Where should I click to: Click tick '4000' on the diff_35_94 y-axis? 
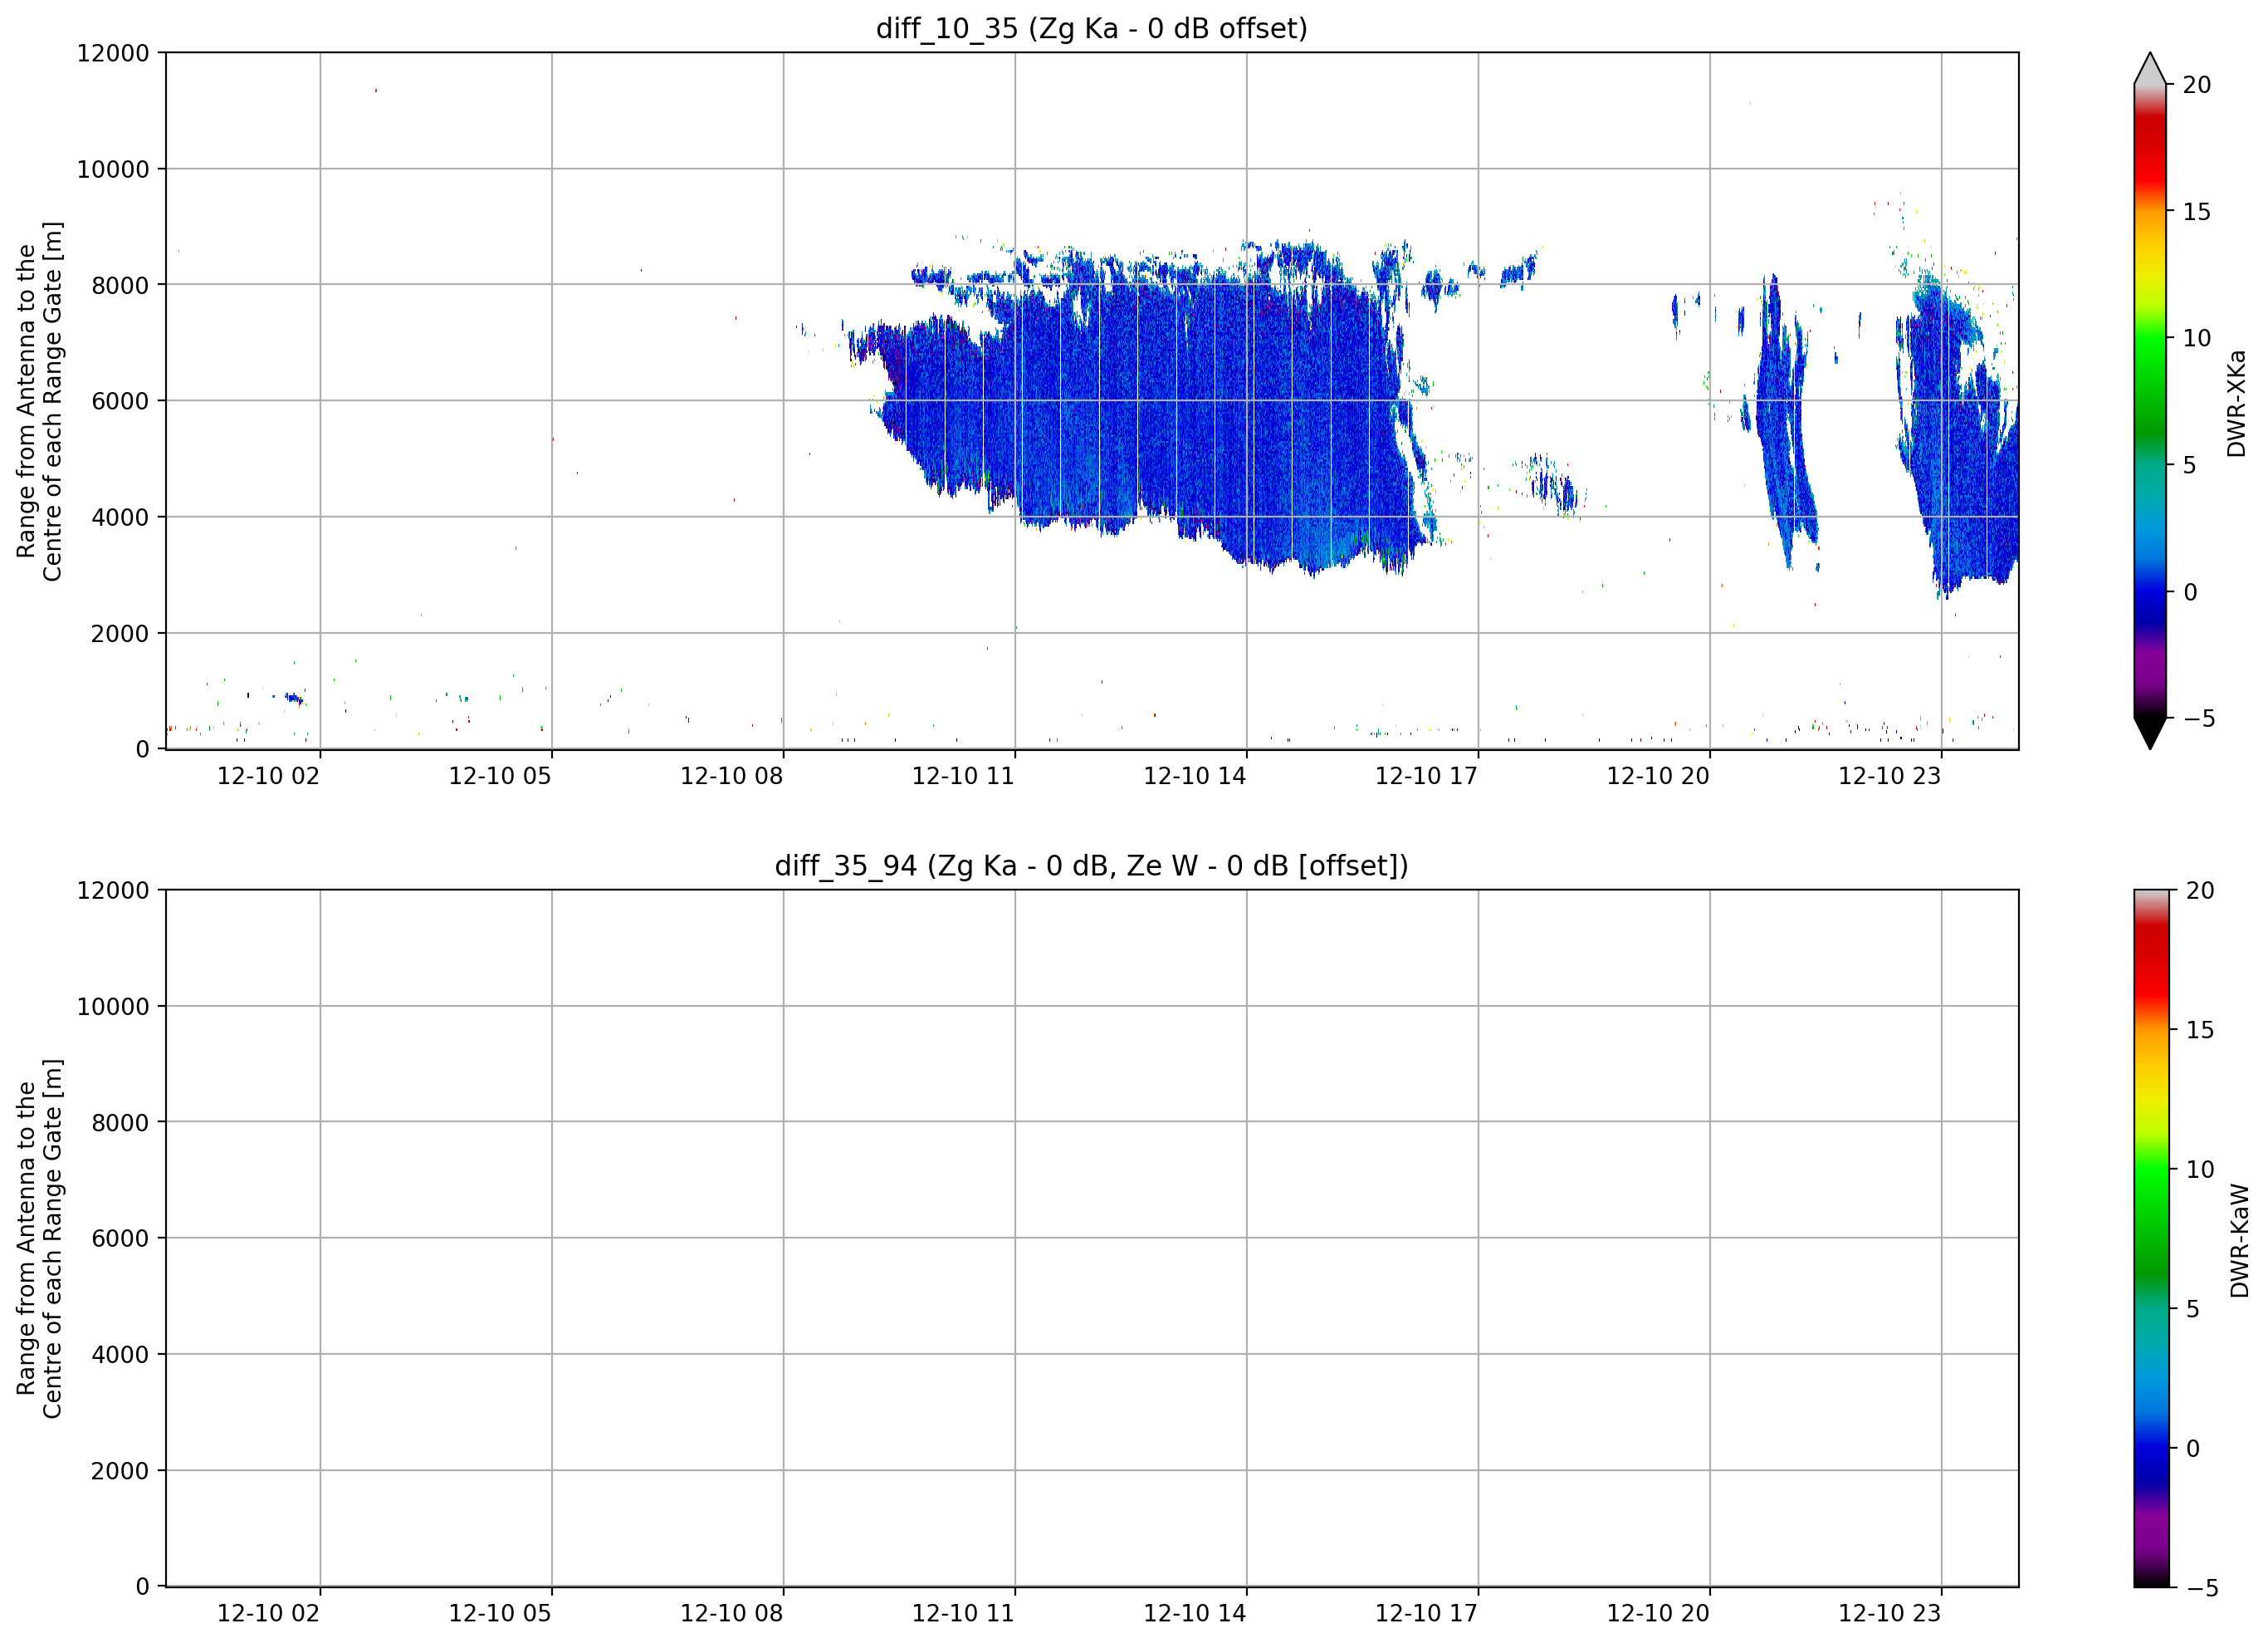(120, 1355)
